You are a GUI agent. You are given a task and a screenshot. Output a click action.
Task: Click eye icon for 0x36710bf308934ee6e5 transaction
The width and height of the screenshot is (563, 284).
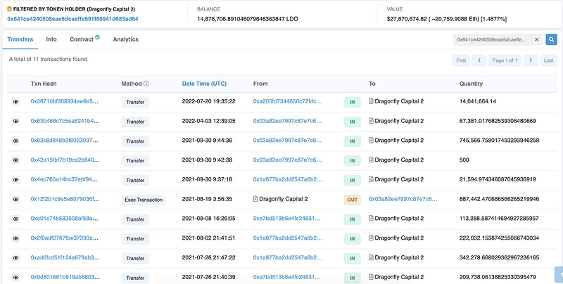pyautogui.click(x=15, y=102)
